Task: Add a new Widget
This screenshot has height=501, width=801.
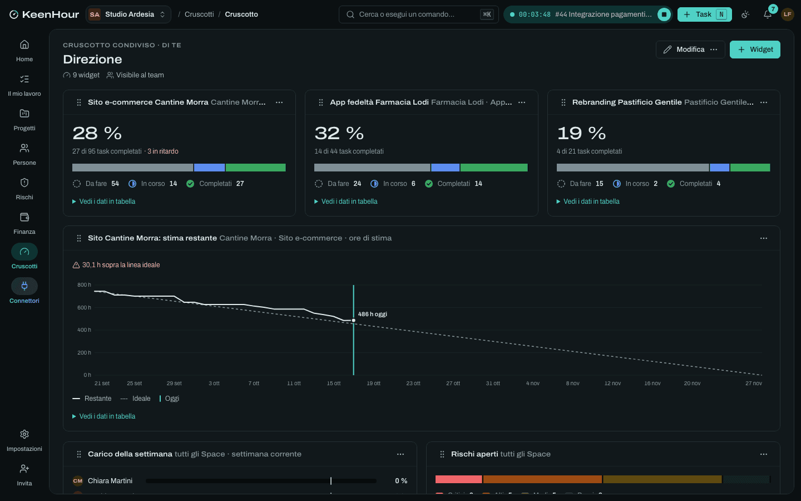Action: coord(755,50)
